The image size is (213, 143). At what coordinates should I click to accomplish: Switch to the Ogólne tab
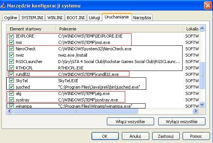point(10,18)
